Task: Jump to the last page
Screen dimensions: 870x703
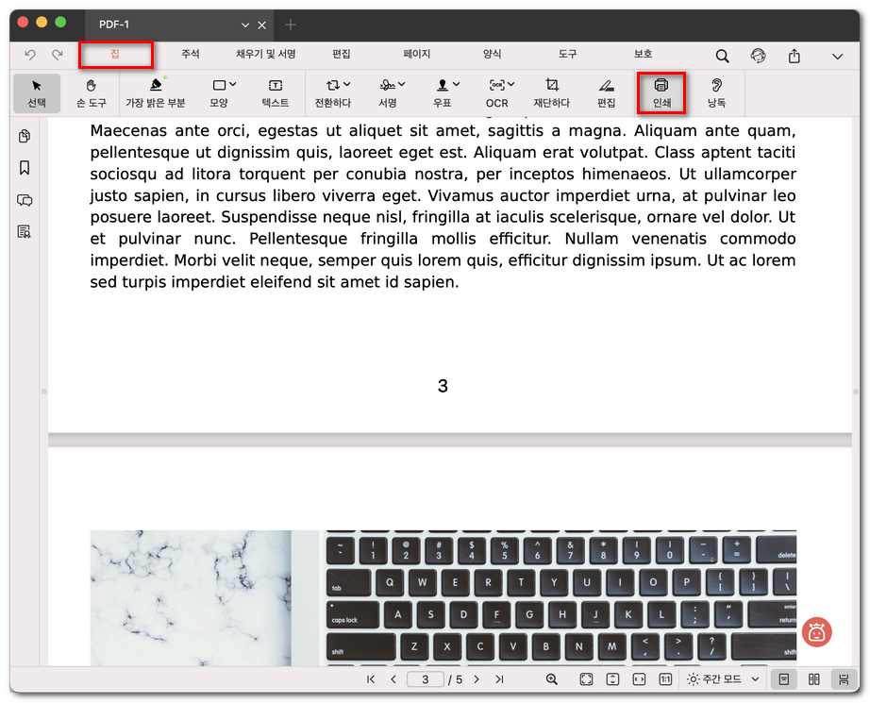Action: (x=499, y=679)
